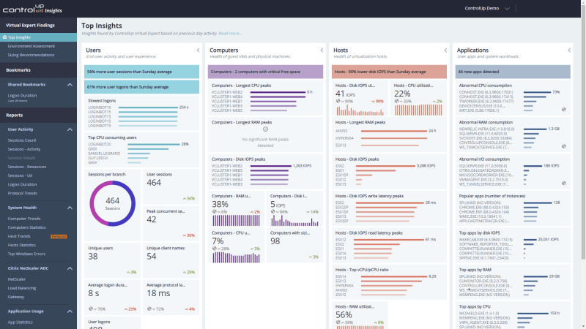586x329 pixels.
Task: Click checkmark icon in Longest RAM peaks card
Action: pyautogui.click(x=265, y=129)
